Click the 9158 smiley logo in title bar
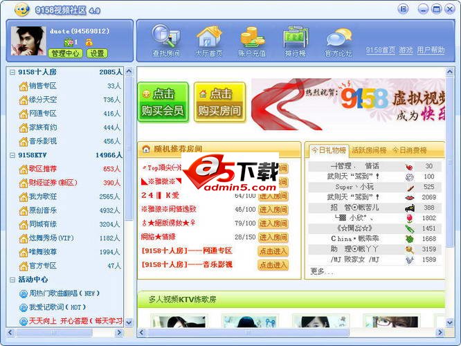The image size is (461, 346). pos(22,10)
